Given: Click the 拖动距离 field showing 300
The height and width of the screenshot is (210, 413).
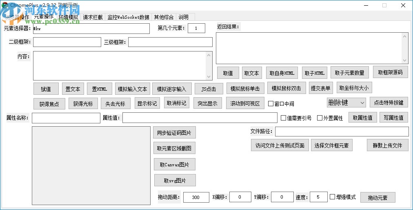Looking at the screenshot, I should pyautogui.click(x=196, y=197).
